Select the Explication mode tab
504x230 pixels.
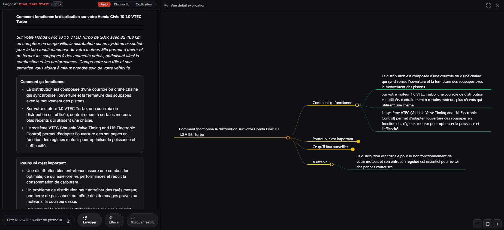pos(144,4)
